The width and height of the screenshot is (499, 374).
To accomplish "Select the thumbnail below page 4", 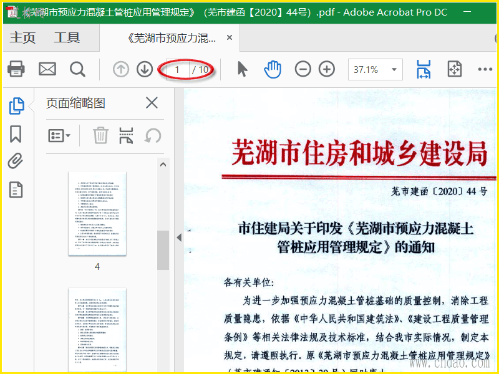I will tap(97, 330).
